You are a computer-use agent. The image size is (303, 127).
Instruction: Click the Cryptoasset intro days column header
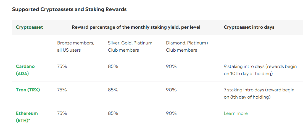tap(249, 27)
